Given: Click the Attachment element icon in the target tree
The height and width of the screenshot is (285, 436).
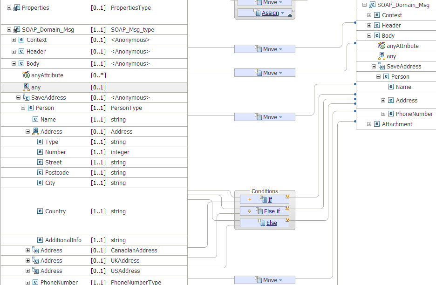Looking at the screenshot, I should (377, 124).
